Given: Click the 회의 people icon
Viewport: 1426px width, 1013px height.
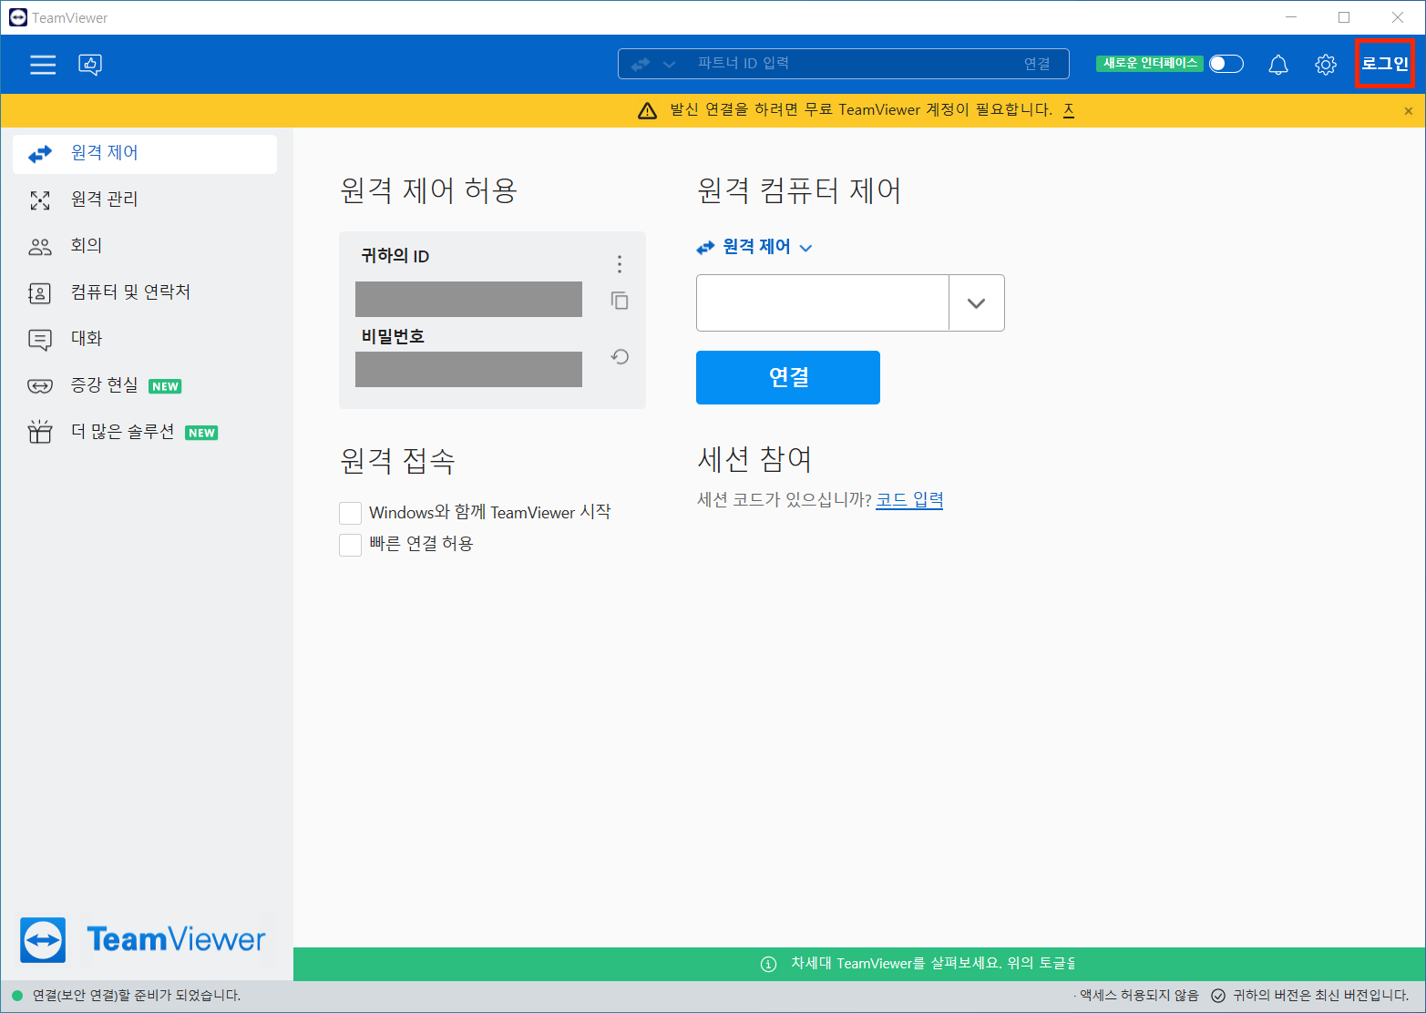Looking at the screenshot, I should (x=40, y=247).
